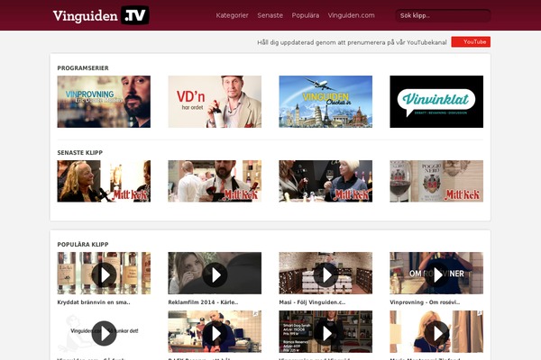Visit the Vinguiden.com link in navigation
The image size is (541, 360).
point(352,15)
